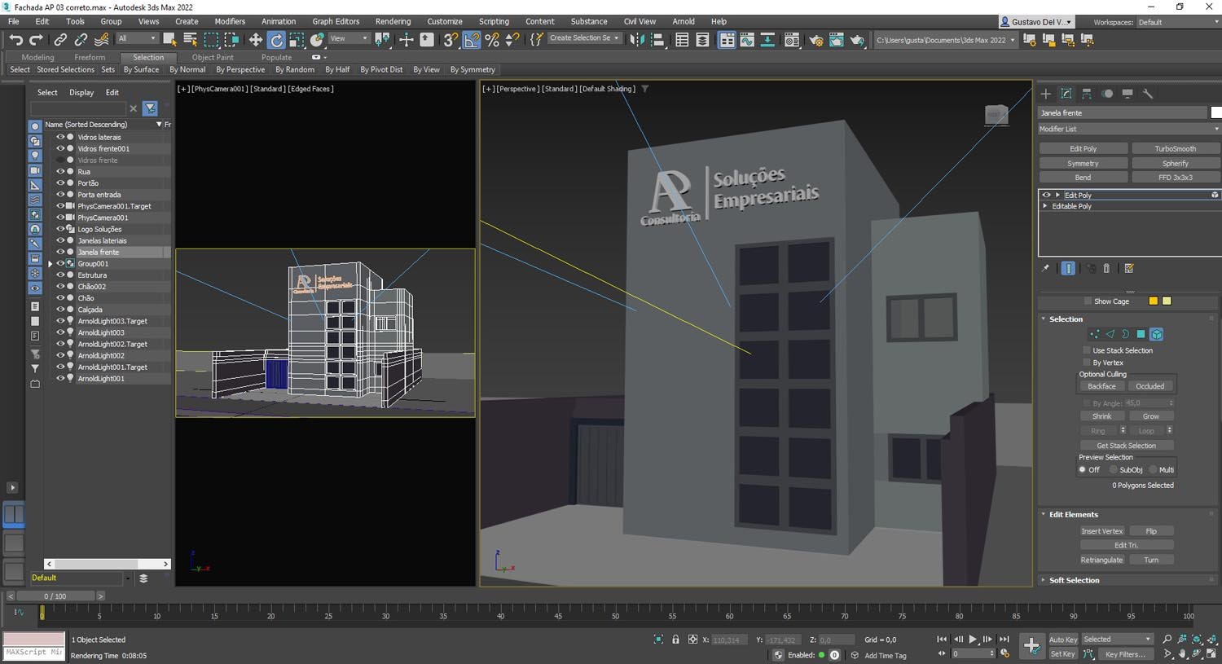
Task: Expand the Group001 tree item
Action: (51, 264)
